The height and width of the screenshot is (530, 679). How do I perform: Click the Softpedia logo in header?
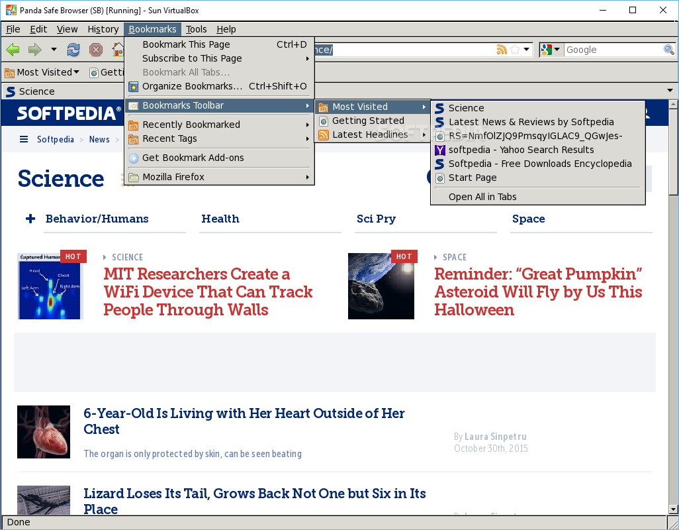coord(69,113)
